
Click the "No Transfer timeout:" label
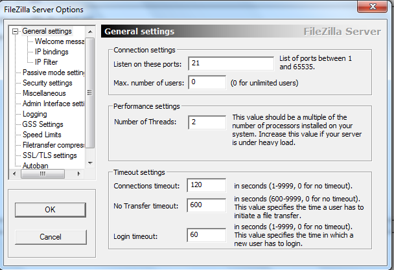point(146,206)
